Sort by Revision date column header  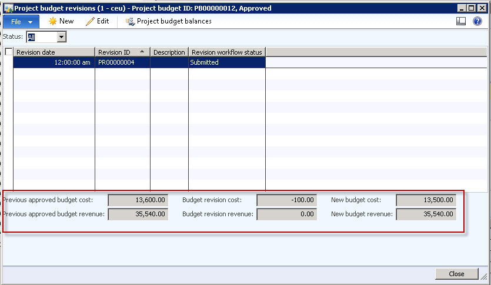54,52
